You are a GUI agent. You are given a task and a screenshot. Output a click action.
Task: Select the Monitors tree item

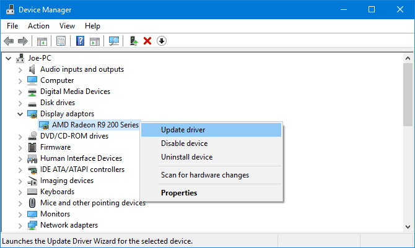coord(55,214)
